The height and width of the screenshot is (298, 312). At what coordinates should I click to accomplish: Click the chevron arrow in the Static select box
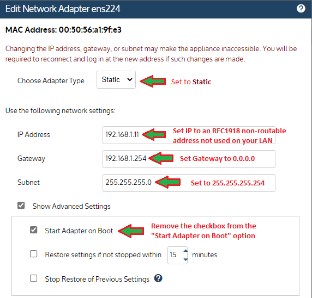pyautogui.click(x=130, y=79)
